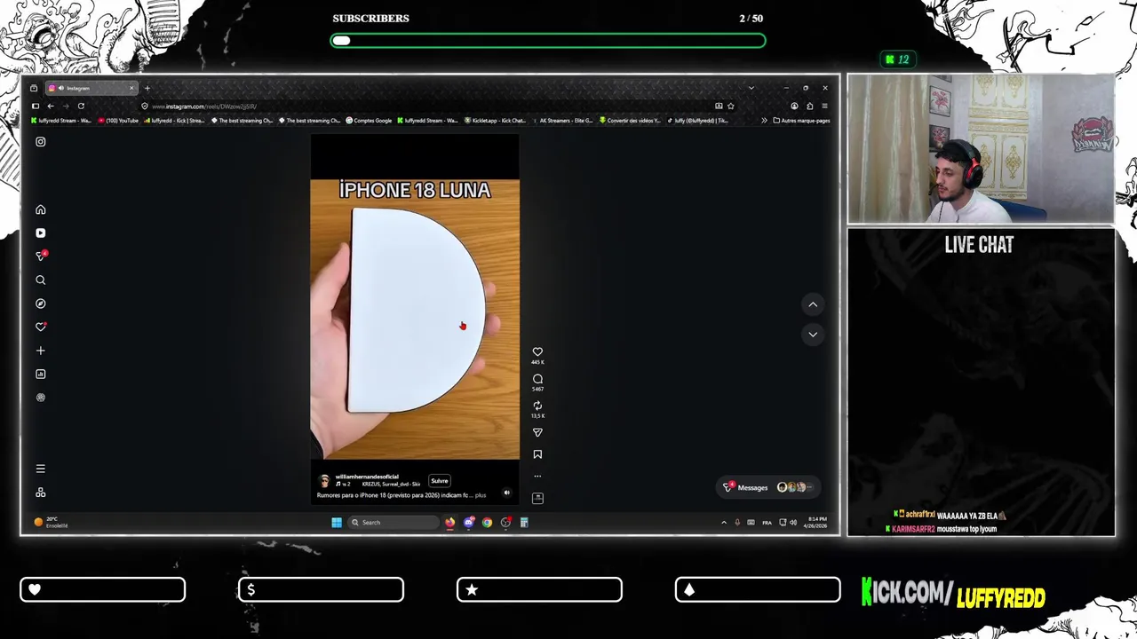Open williamhernandesoficial profile link
1137x639 pixels.
pyautogui.click(x=367, y=477)
